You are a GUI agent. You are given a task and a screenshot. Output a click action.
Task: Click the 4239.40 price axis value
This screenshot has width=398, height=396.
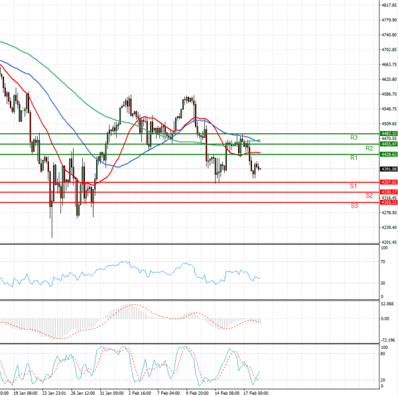[x=389, y=228]
